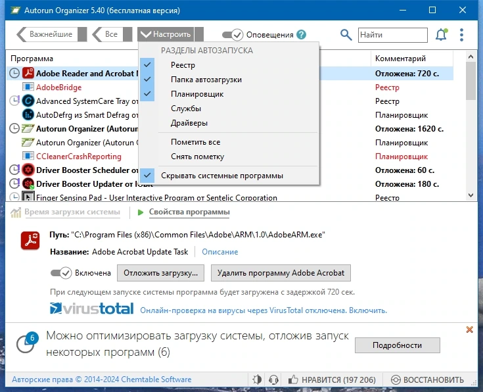Toggle the dark theme icon in status bar
The image size is (483, 392).
257,380
